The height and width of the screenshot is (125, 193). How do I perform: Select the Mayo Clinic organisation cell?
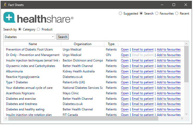tap(71, 93)
